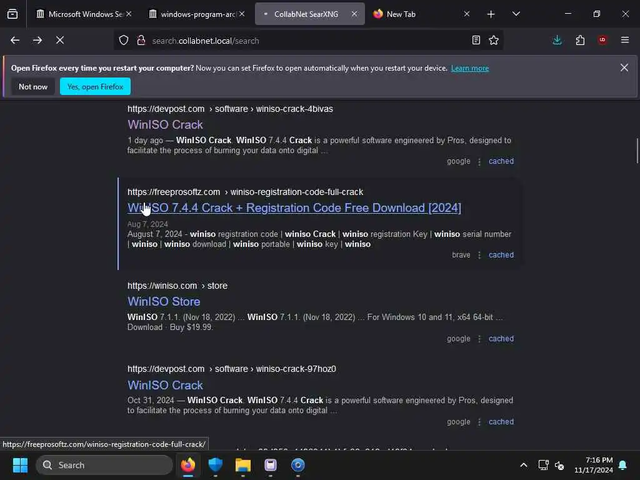Expand the list all tabs chevron

pyautogui.click(x=516, y=14)
